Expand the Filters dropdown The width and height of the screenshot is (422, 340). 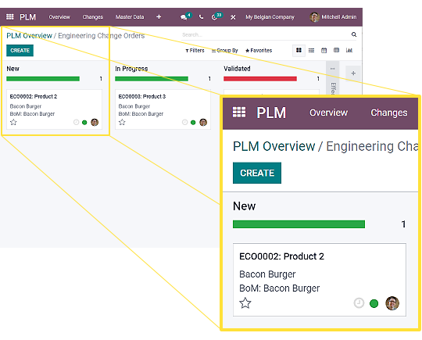195,50
